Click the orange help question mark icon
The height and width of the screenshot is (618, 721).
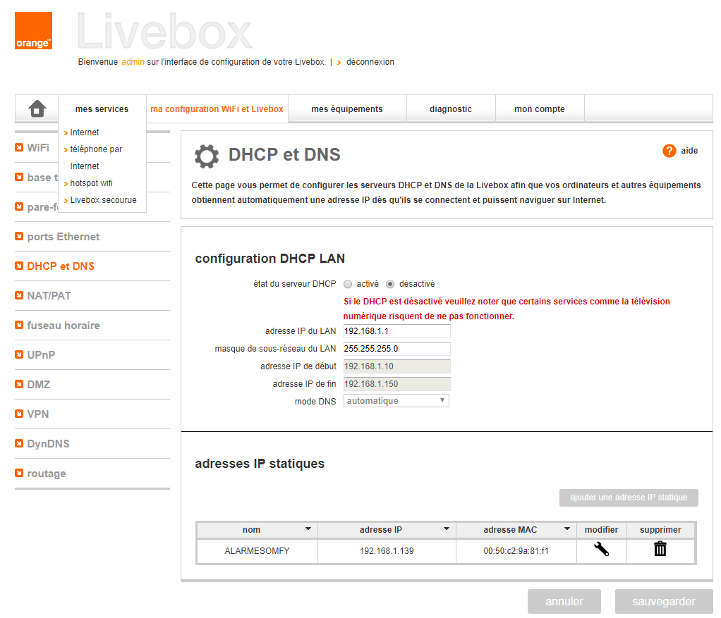[x=669, y=151]
